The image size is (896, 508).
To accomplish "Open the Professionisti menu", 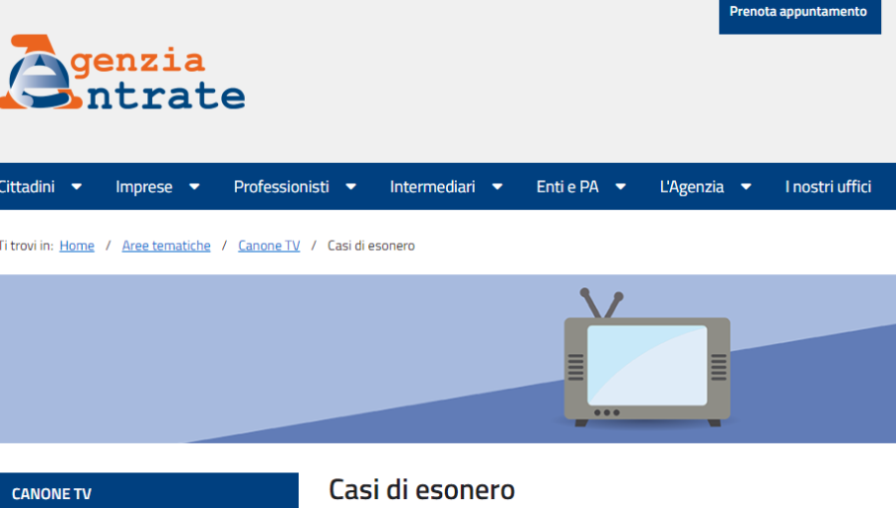I will coord(281,187).
